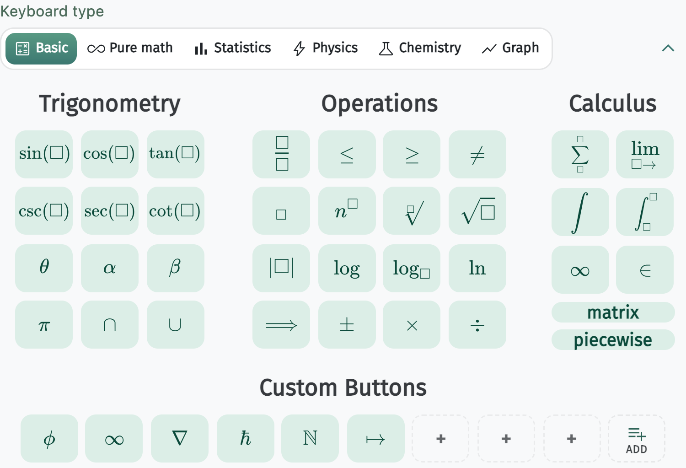This screenshot has width=686, height=468.
Task: Insert the limit template
Action: [645, 154]
